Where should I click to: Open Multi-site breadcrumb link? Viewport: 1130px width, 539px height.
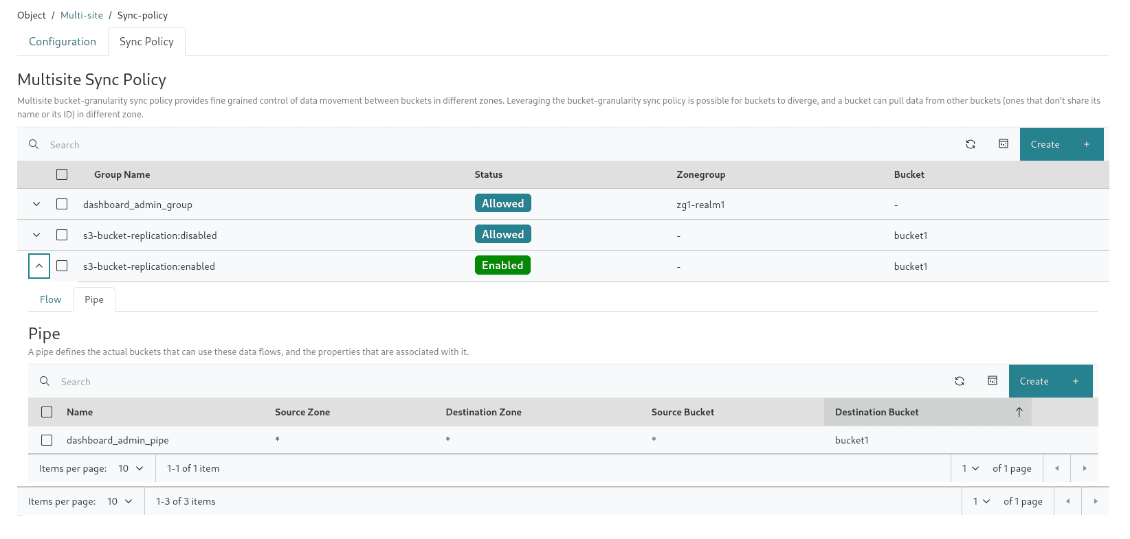[82, 15]
